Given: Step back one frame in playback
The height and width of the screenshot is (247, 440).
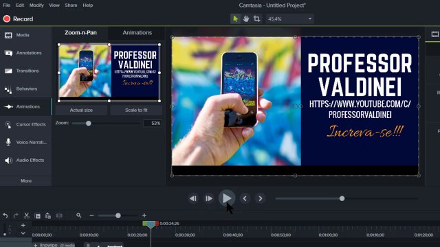Looking at the screenshot, I should [x=193, y=198].
